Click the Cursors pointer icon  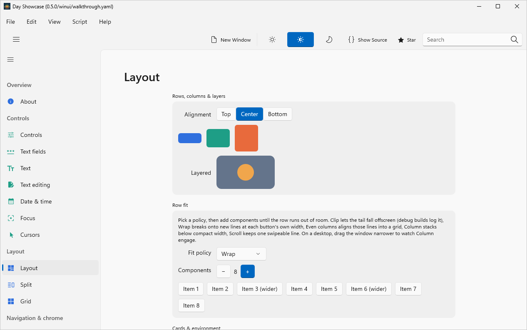click(11, 235)
